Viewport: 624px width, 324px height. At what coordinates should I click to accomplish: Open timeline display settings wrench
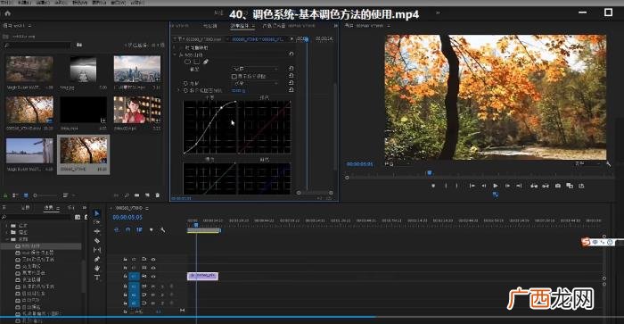[x=163, y=230]
